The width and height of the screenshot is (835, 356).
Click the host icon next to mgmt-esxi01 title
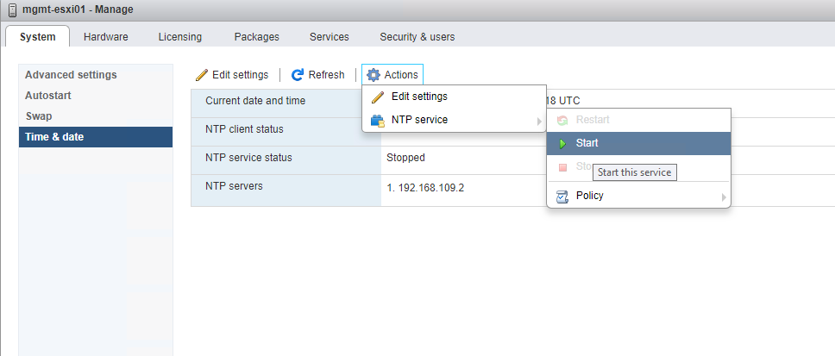(x=12, y=9)
